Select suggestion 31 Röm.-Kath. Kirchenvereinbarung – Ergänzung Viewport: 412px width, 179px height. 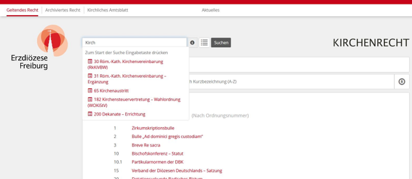127,79
